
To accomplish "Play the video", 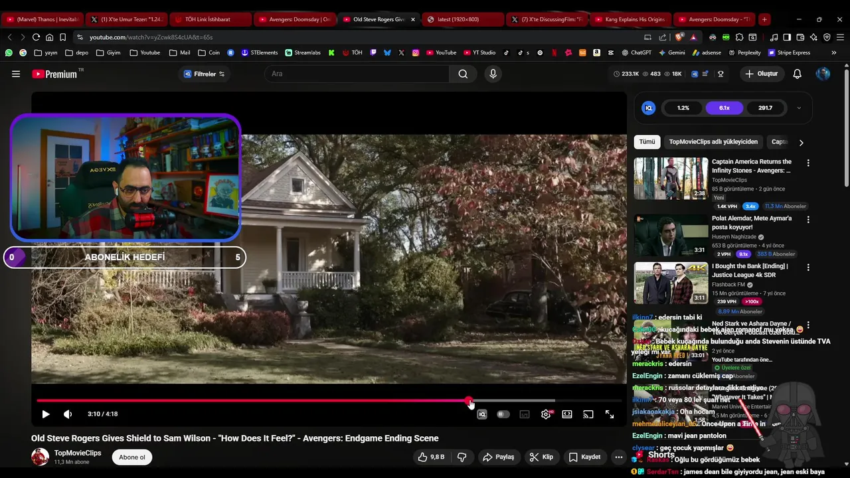I will click(46, 414).
